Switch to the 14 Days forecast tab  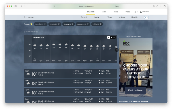coord(122,17)
